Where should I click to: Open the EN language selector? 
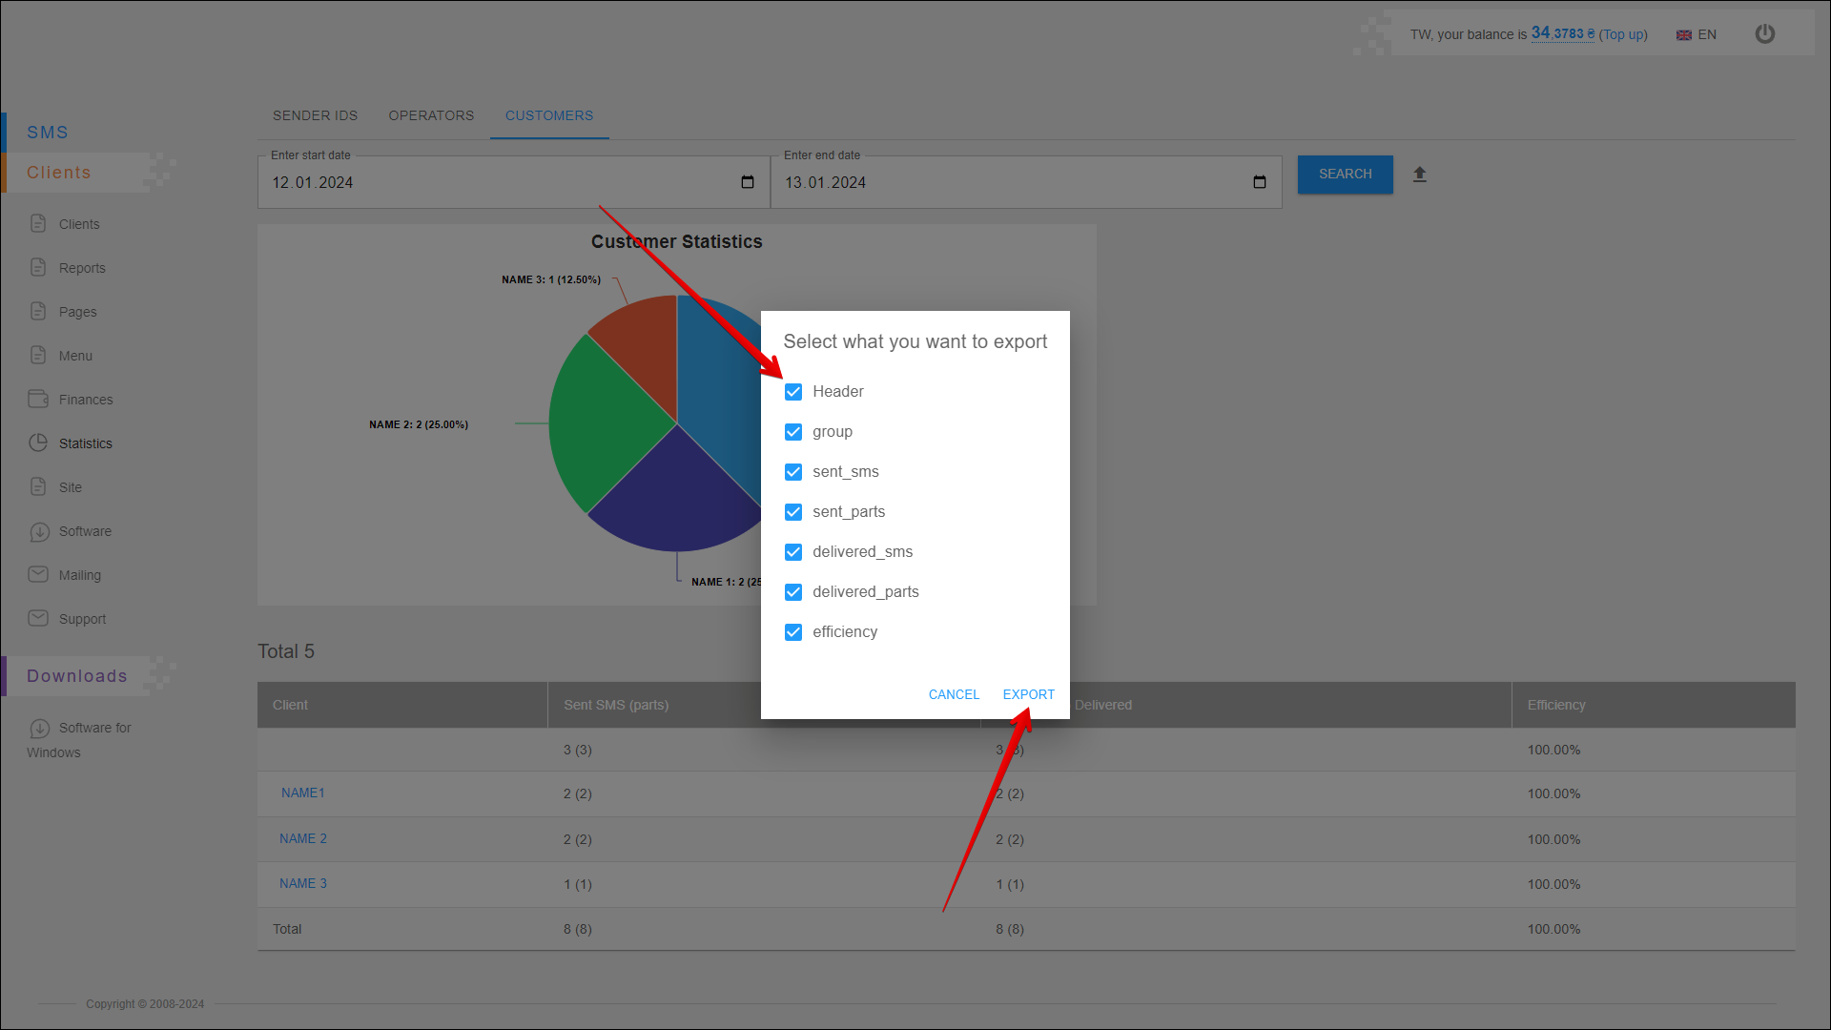coord(1697,35)
